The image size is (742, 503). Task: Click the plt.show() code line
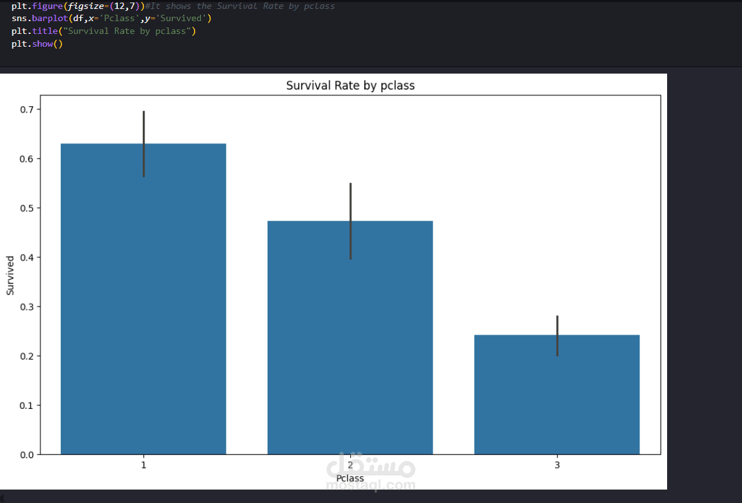pyautogui.click(x=36, y=44)
